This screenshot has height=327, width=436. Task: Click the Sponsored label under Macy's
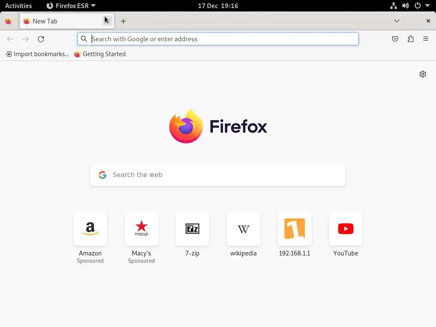point(141,261)
